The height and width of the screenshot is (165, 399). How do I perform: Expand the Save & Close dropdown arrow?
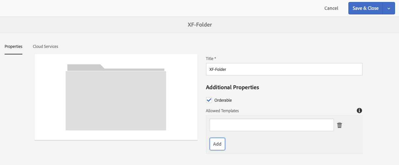click(389, 9)
